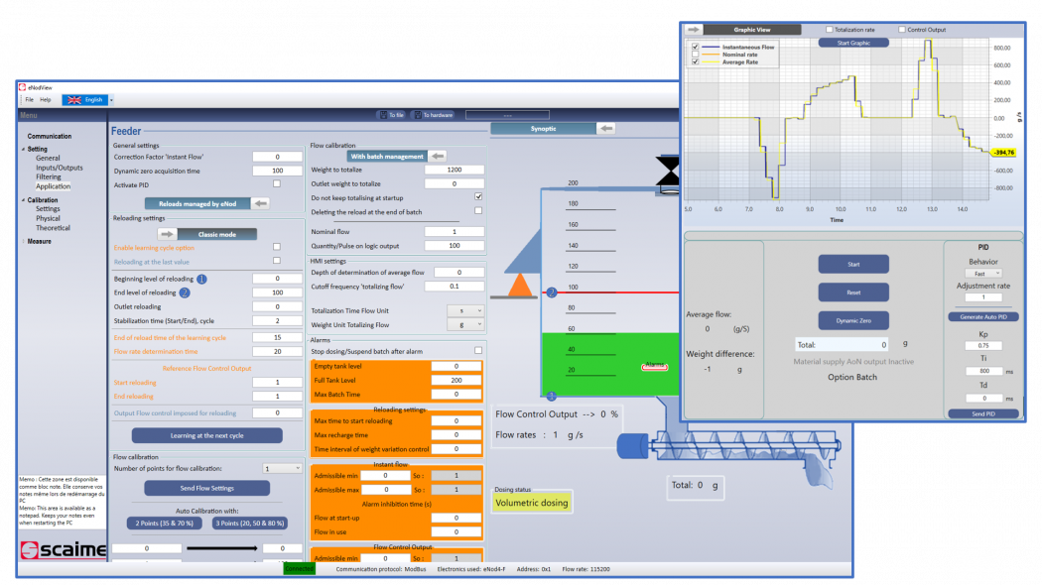Click the To hardware write icon
Image resolution: width=1042 pixels, height=585 pixels.
coord(418,114)
